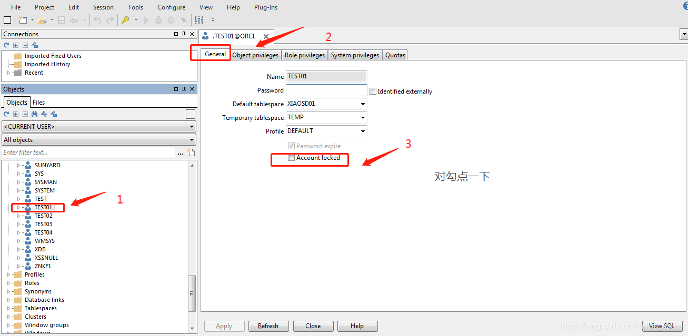This screenshot has width=688, height=336.
Task: Click the Execute play triangle icon
Action: (146, 20)
